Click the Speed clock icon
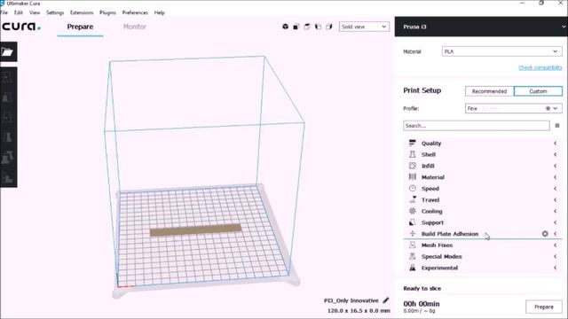 tap(412, 189)
